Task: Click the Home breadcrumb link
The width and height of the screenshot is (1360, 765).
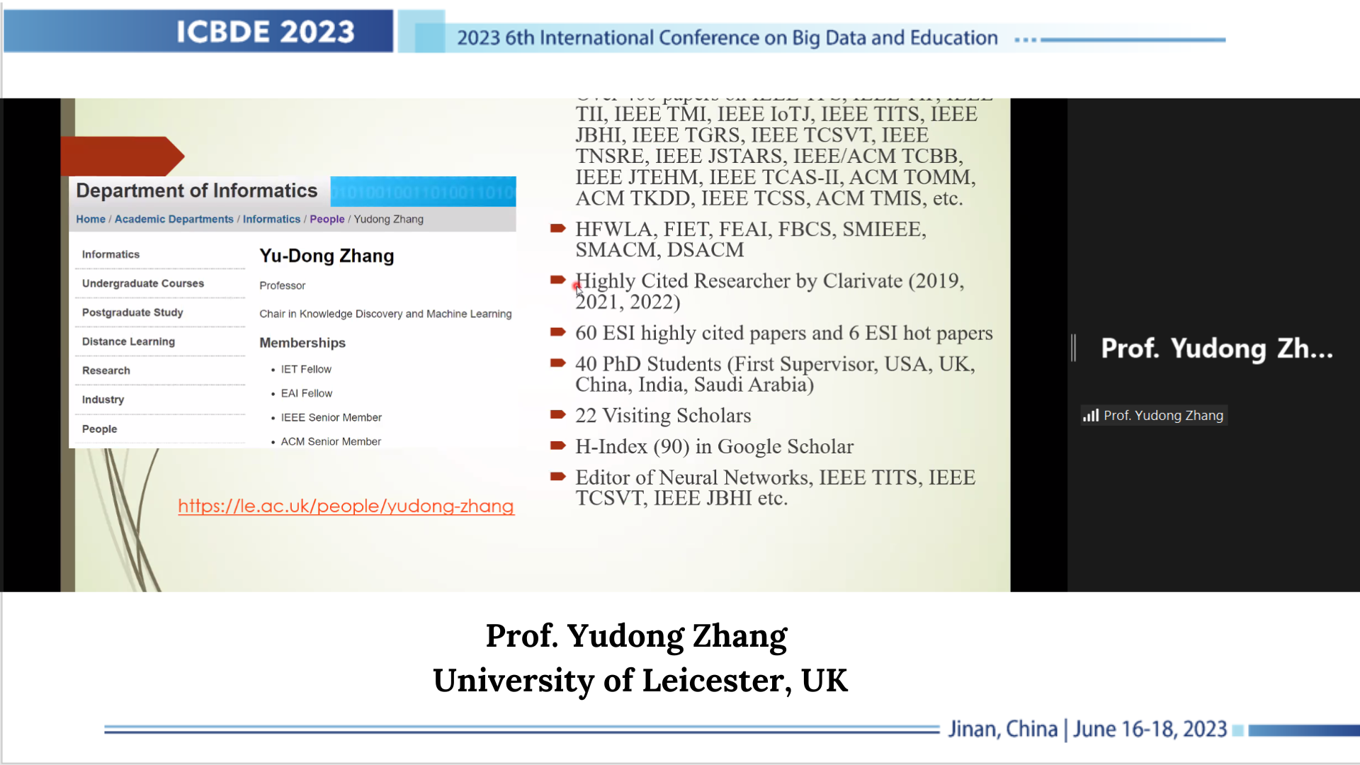Action: tap(91, 220)
